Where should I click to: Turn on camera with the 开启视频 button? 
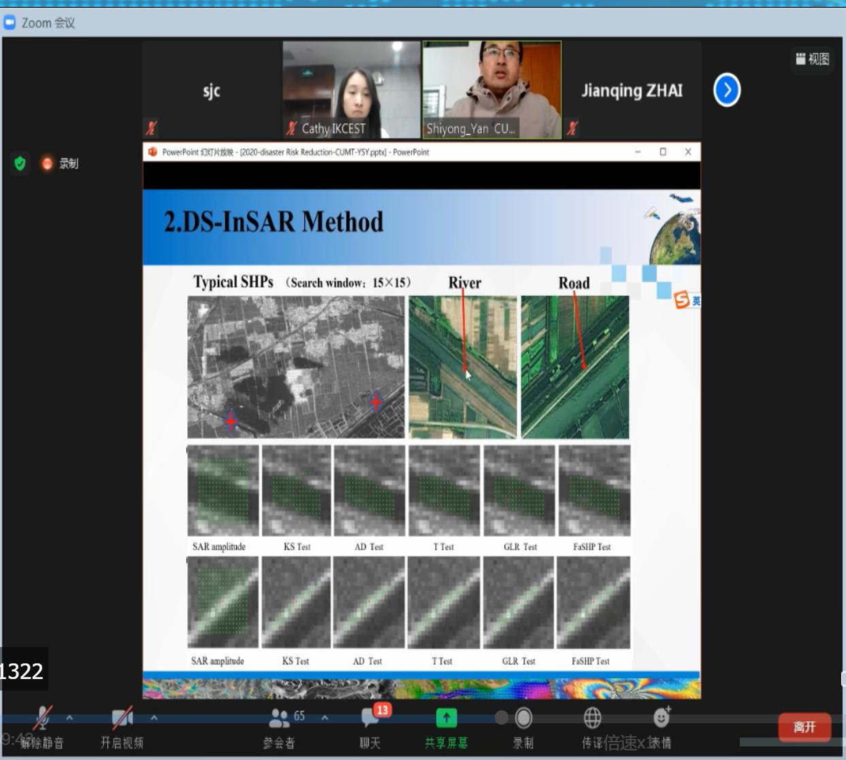coord(122,725)
